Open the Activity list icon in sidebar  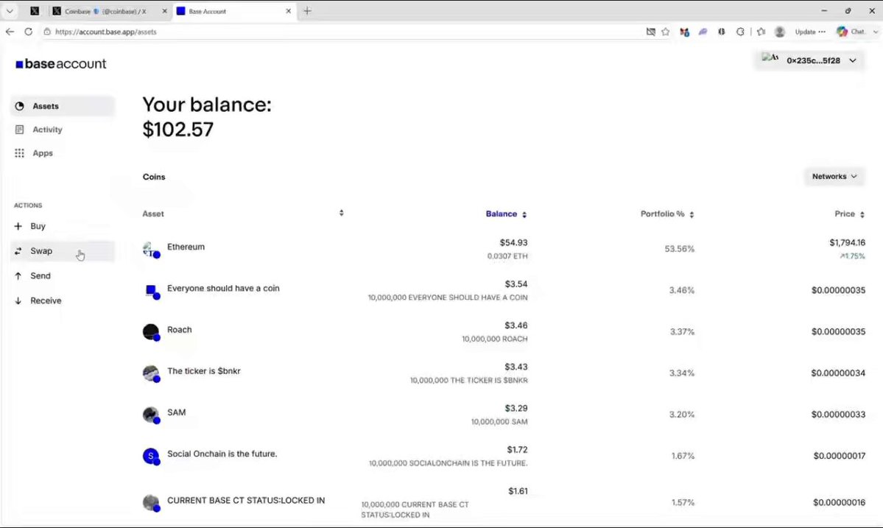[20, 130]
